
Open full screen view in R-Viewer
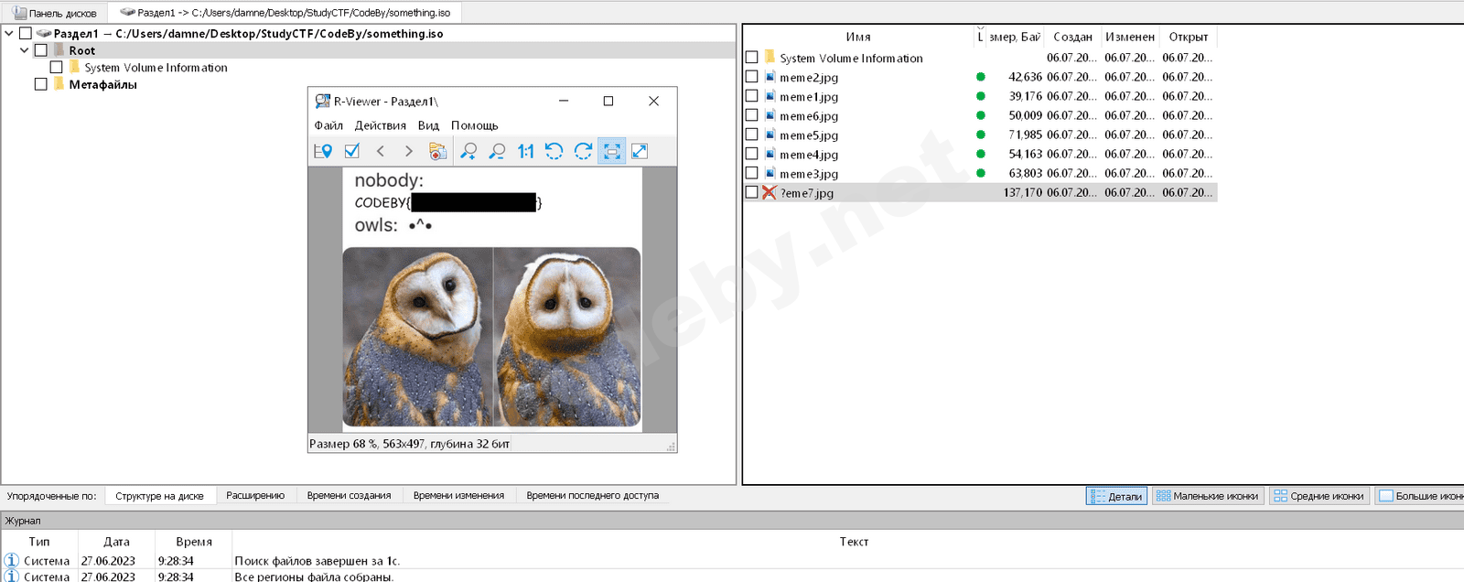coord(640,151)
